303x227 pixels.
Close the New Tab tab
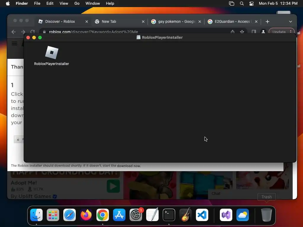[x=143, y=22]
